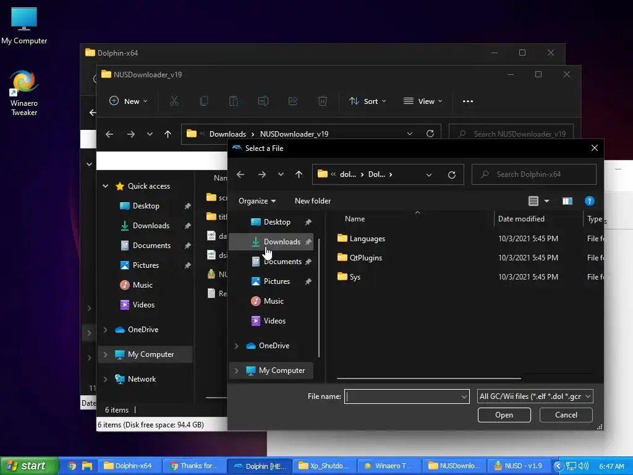
Task: Click the Cancel button
Action: (x=566, y=415)
